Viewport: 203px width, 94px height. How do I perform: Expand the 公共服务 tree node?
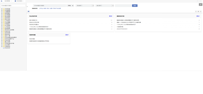click(x=2, y=21)
